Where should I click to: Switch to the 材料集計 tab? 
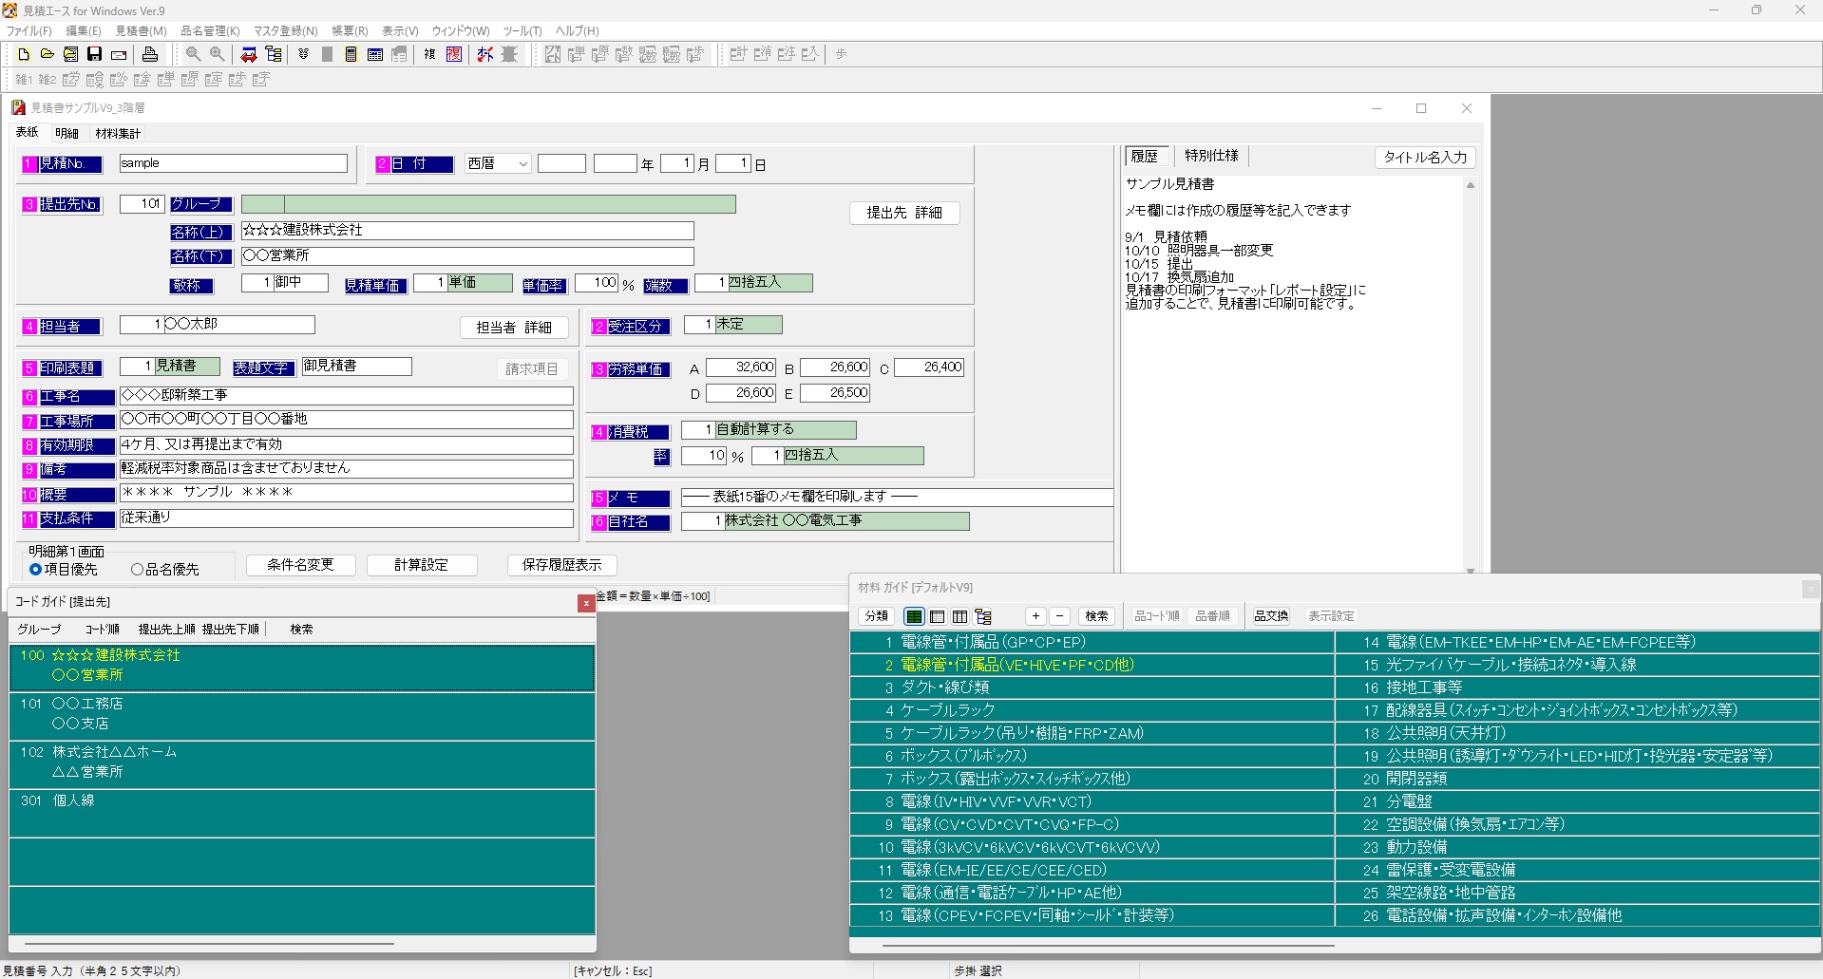point(118,134)
